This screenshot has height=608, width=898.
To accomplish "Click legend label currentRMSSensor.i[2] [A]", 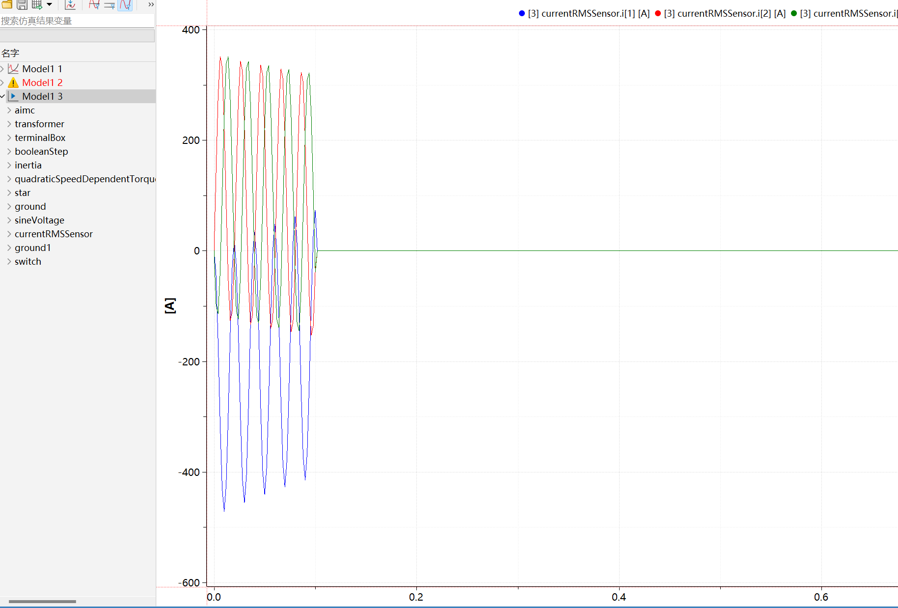I will [x=725, y=13].
